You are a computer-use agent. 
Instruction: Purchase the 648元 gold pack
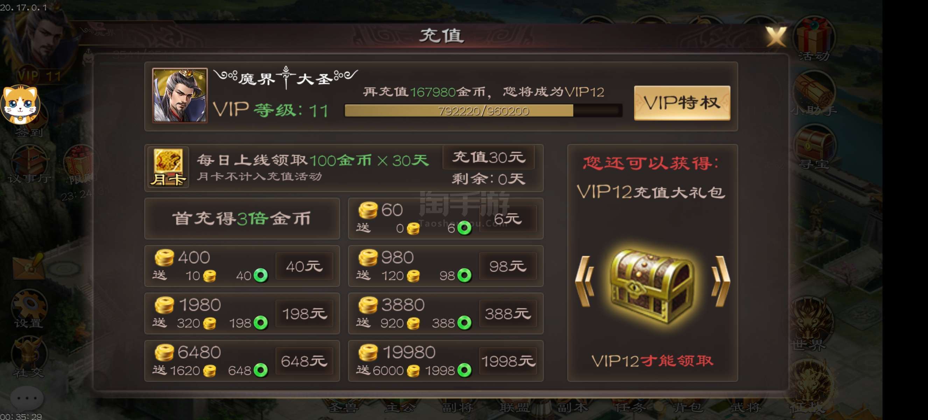(x=304, y=361)
